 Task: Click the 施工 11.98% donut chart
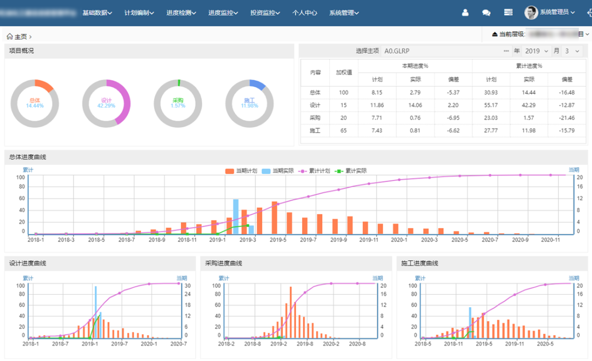pyautogui.click(x=249, y=103)
